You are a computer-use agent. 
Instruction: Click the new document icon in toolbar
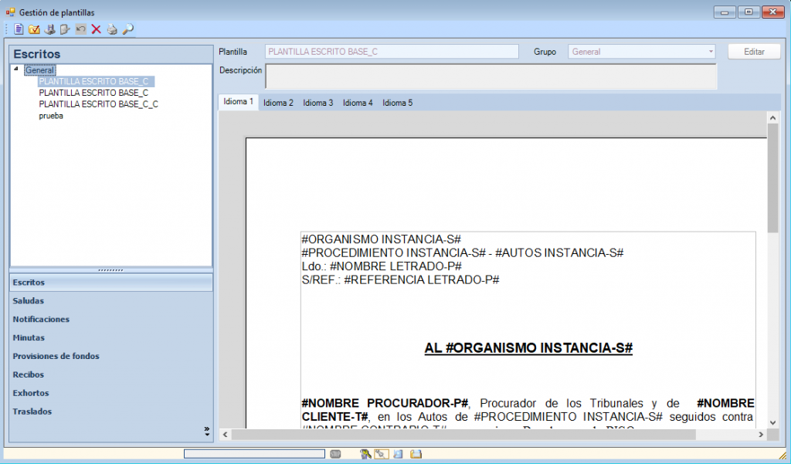pyautogui.click(x=19, y=29)
